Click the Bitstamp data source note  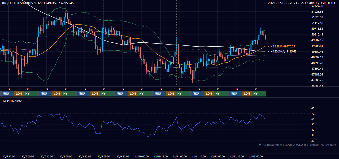(x=297, y=145)
